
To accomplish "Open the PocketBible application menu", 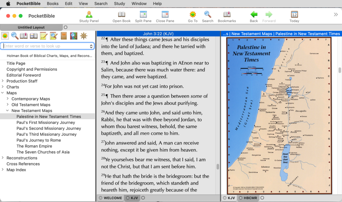I will pos(29,3).
